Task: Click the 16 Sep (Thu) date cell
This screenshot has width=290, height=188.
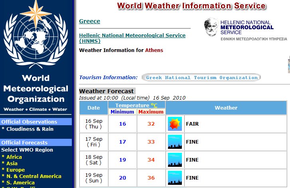Action: point(94,124)
